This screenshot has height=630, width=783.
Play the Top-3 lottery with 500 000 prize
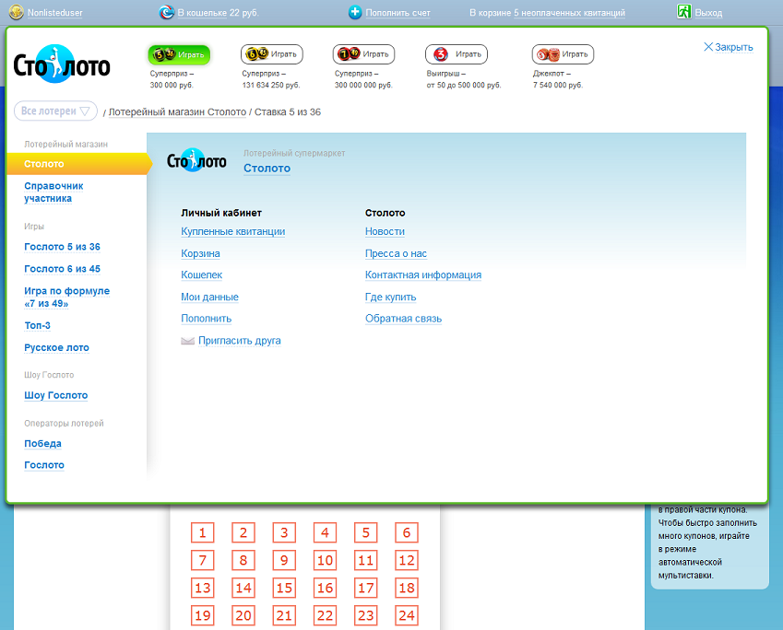[x=456, y=54]
